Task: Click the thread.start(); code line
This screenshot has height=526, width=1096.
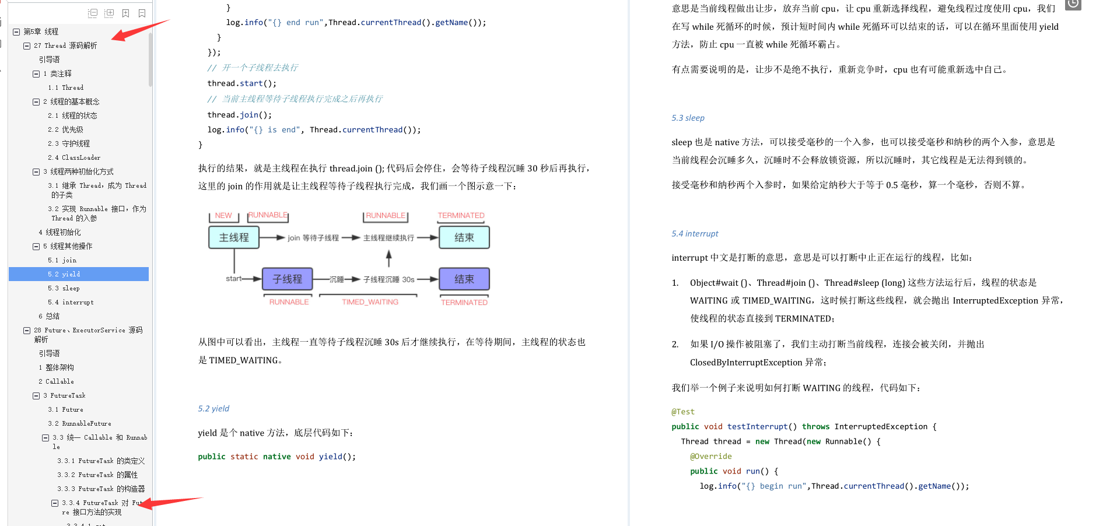Action: pos(241,83)
